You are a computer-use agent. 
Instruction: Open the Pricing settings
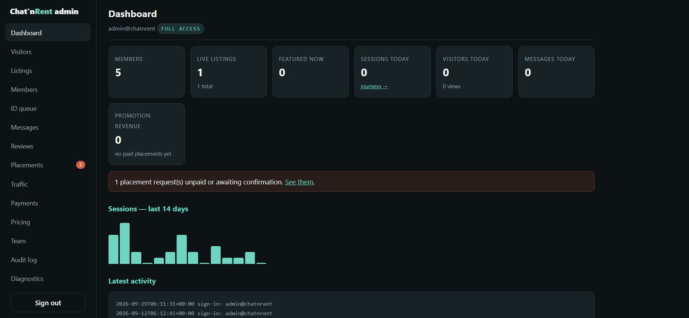coord(48,222)
